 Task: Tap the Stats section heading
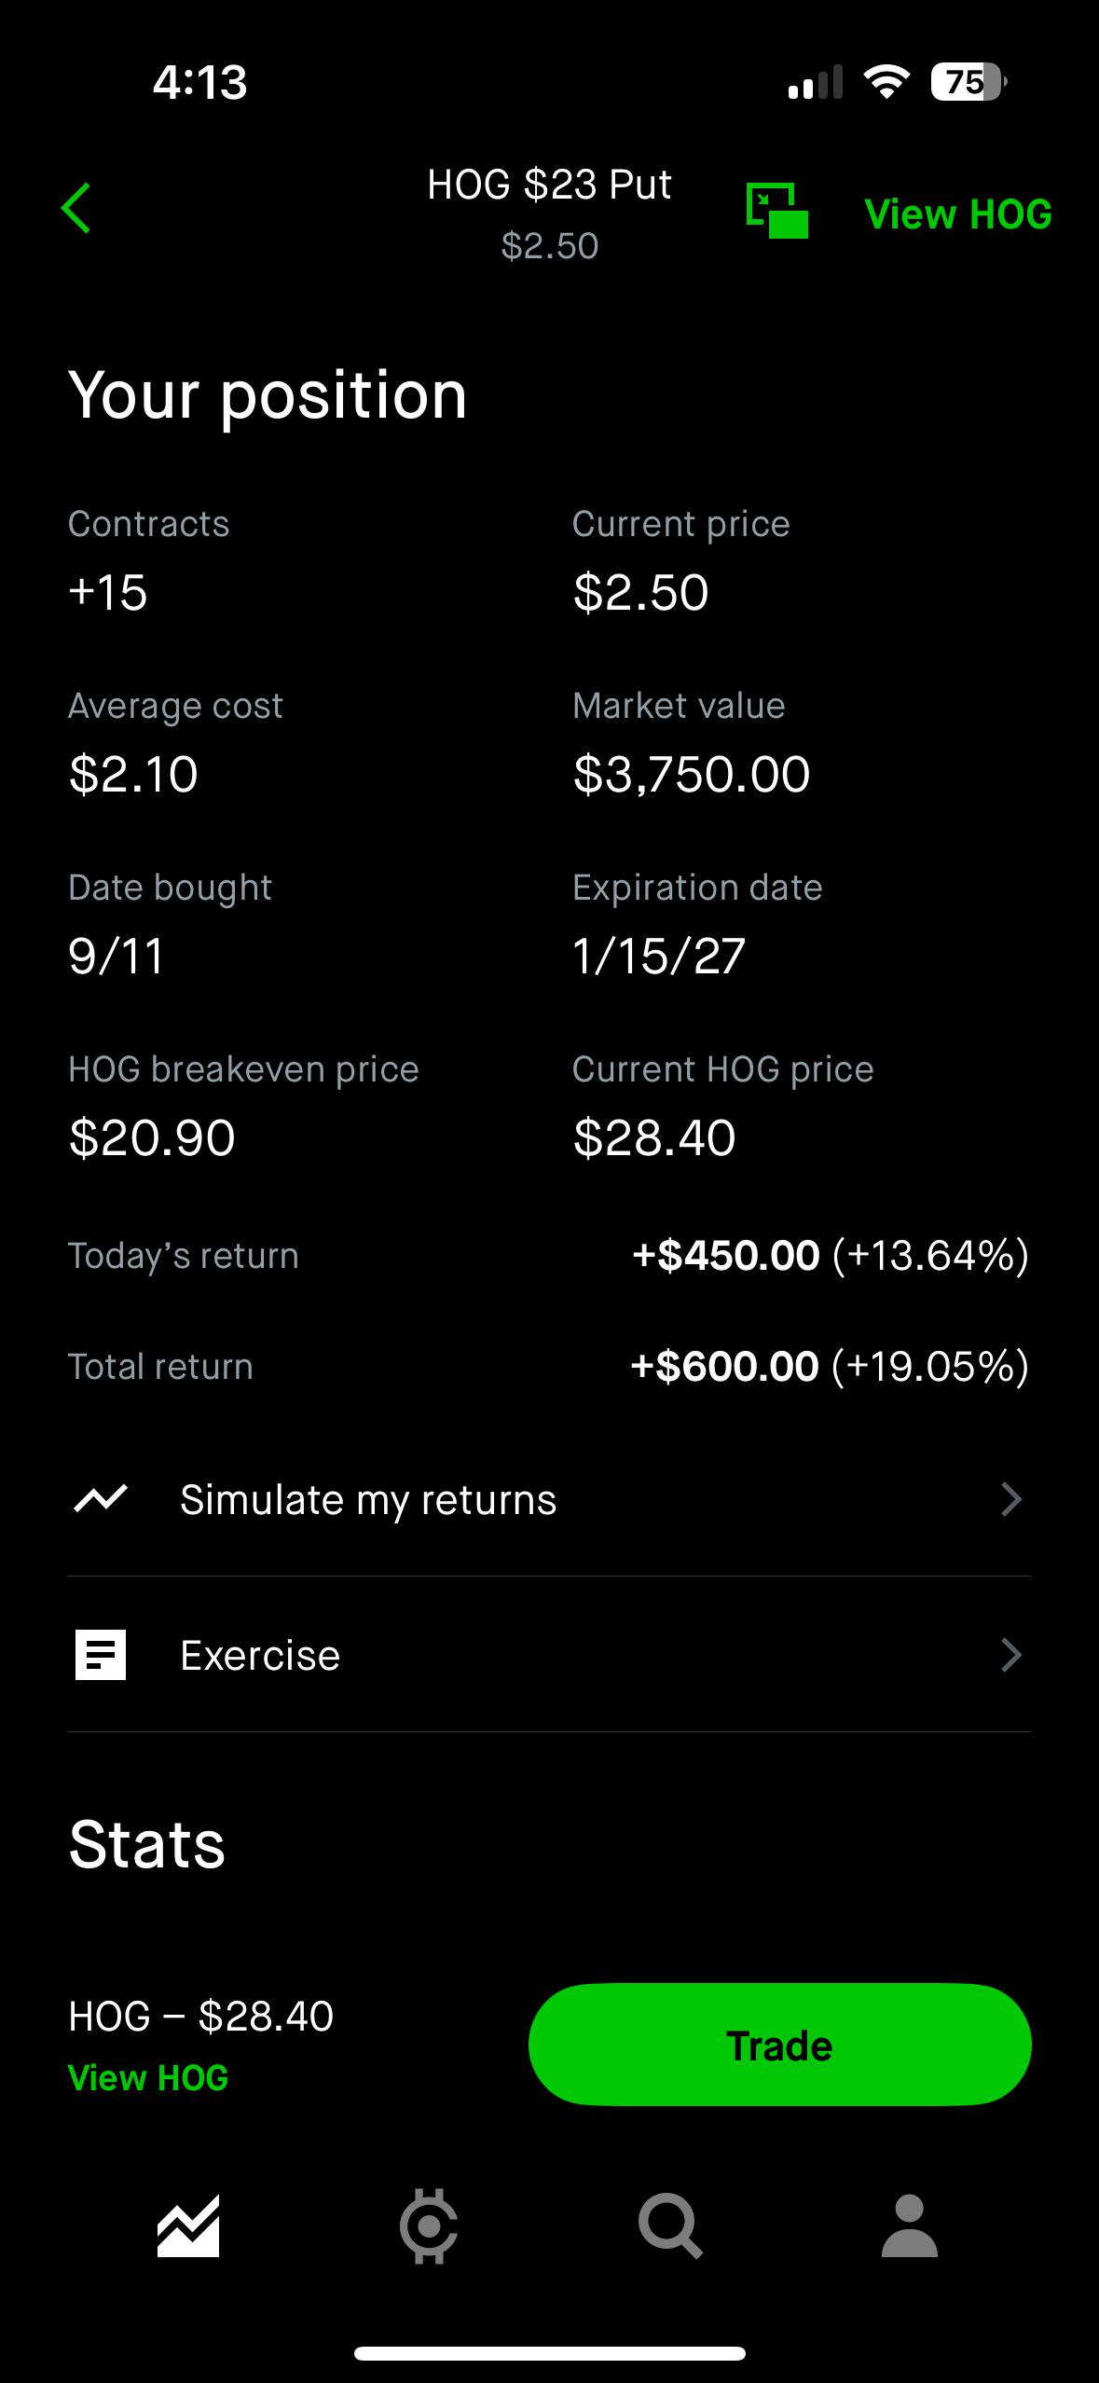click(x=147, y=1844)
